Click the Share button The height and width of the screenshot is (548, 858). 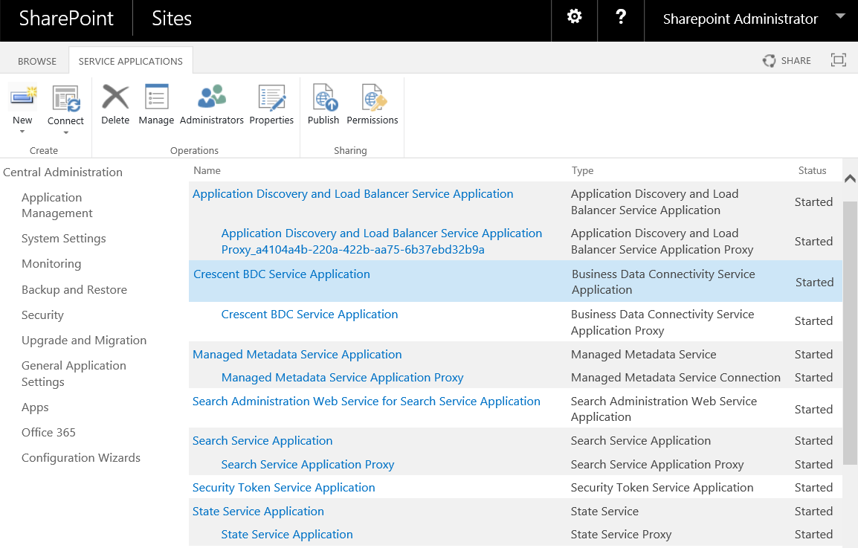point(787,60)
